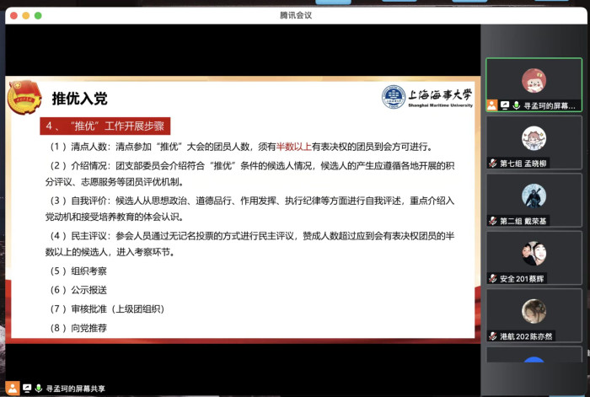
Task: Click the item (7) 审核批准（上级团组织）
Action: tap(107, 309)
